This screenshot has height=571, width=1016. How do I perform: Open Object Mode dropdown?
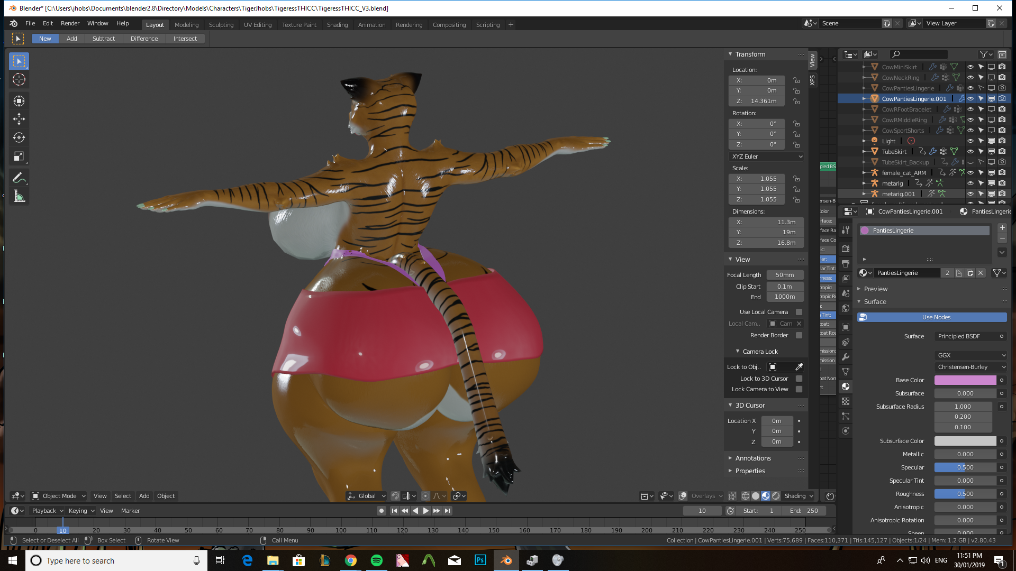59,496
